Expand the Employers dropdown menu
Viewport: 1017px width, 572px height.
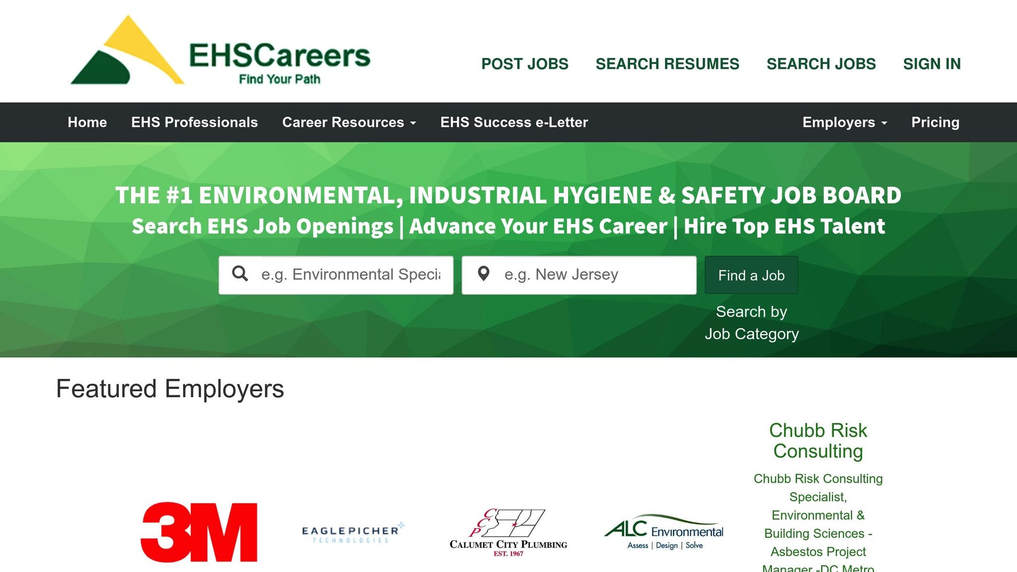(x=844, y=123)
